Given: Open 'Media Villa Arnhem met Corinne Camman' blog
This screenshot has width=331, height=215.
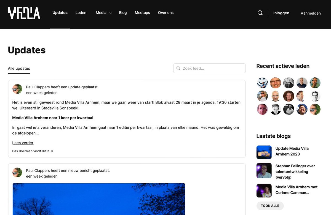Looking at the screenshot, I should pyautogui.click(x=297, y=190).
